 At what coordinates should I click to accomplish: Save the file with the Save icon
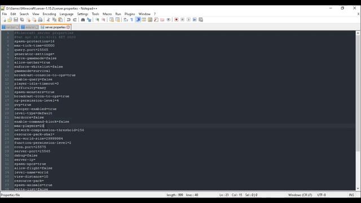[16, 20]
